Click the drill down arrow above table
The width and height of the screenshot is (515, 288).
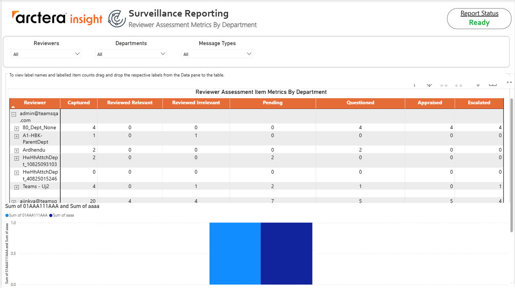(429, 85)
